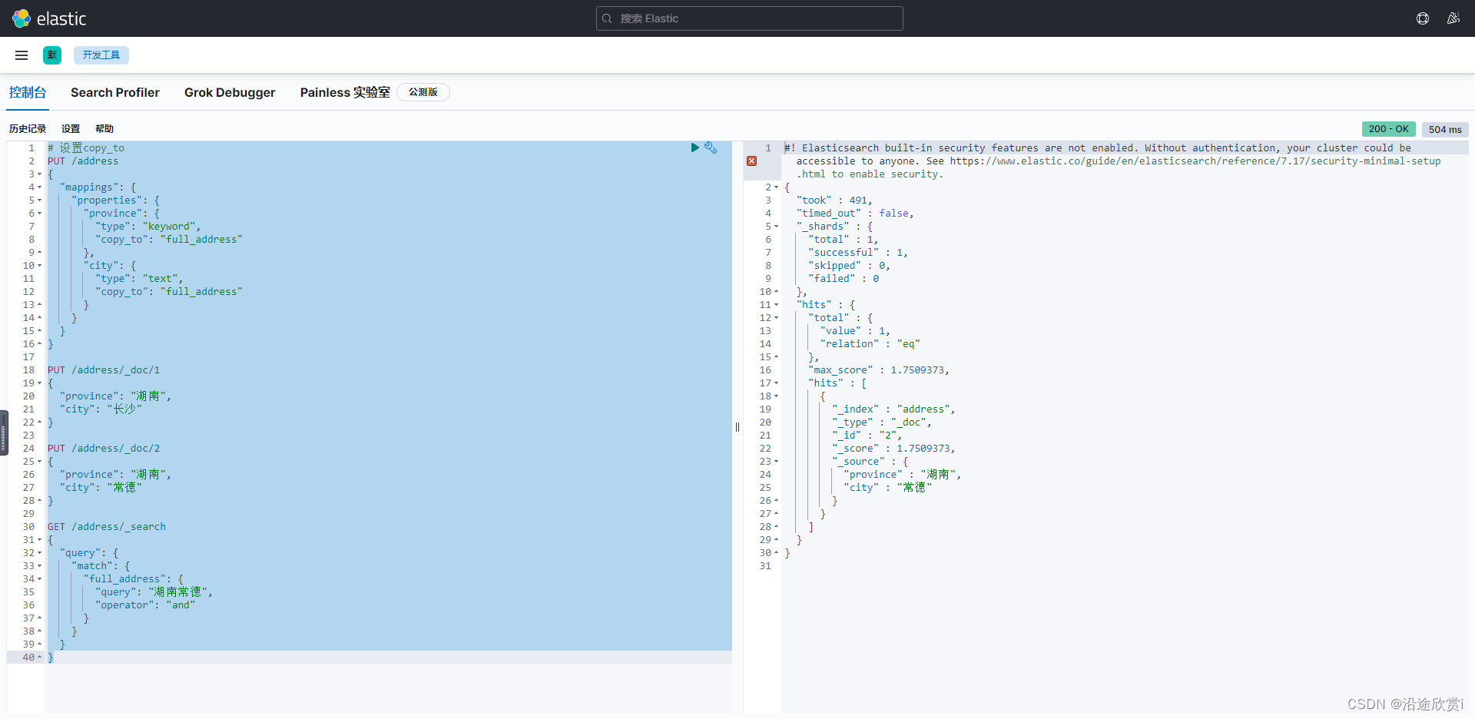Collapse the search body fold at line 31
This screenshot has height=719, width=1475.
pos(40,540)
